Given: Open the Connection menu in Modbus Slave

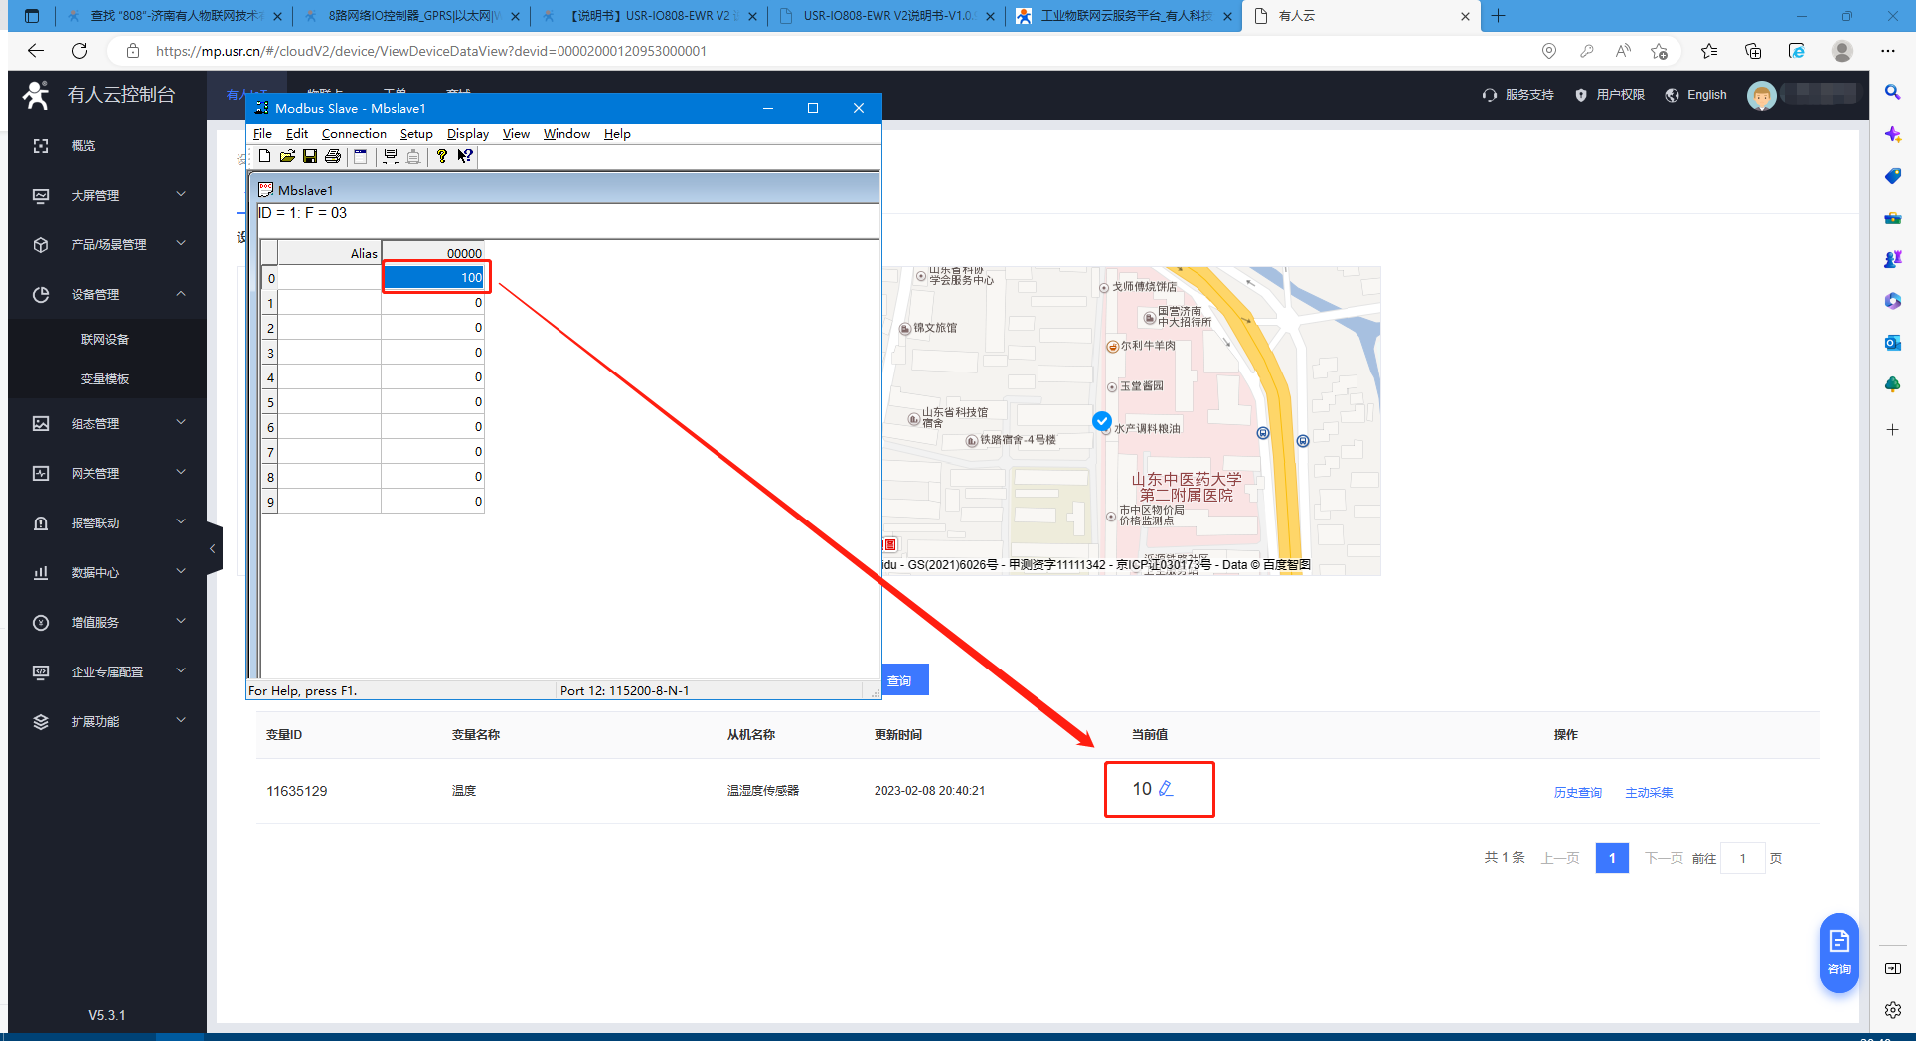Looking at the screenshot, I should point(354,134).
